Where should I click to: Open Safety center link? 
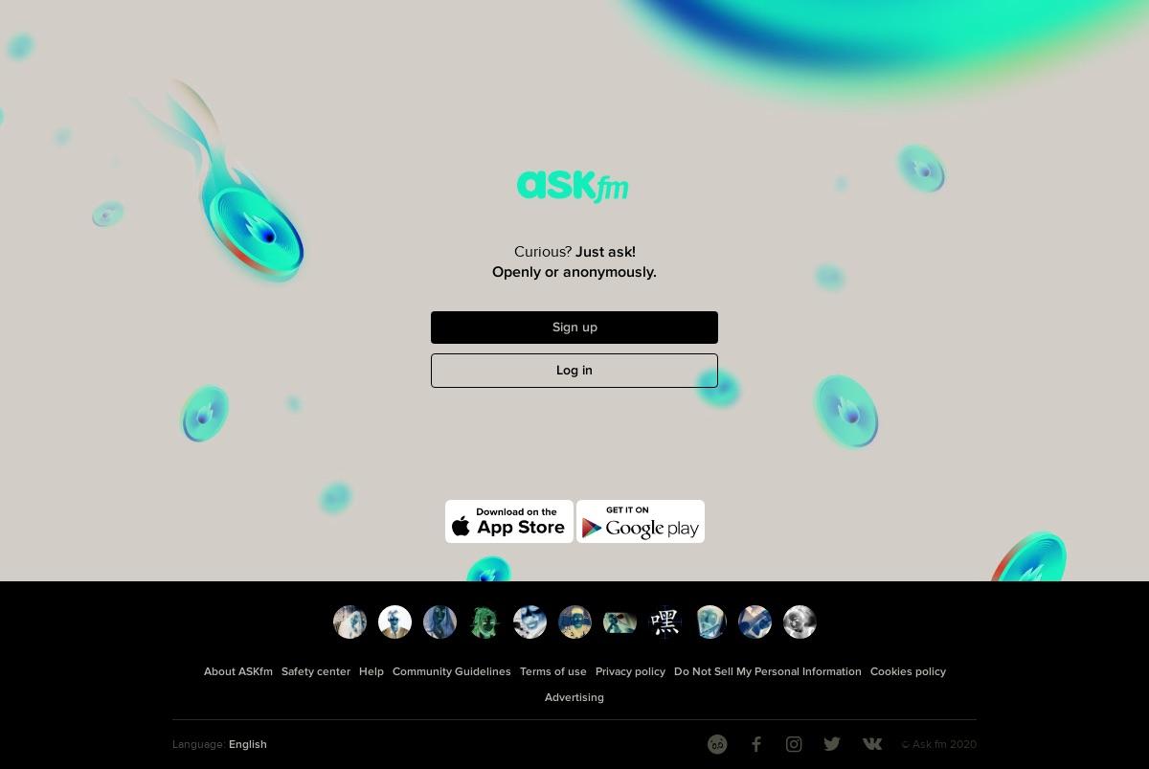tap(316, 671)
